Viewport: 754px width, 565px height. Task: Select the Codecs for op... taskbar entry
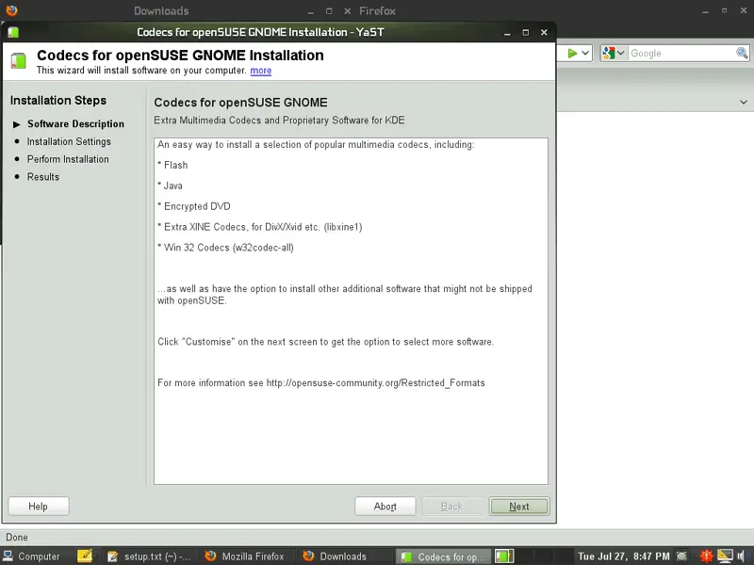click(443, 557)
